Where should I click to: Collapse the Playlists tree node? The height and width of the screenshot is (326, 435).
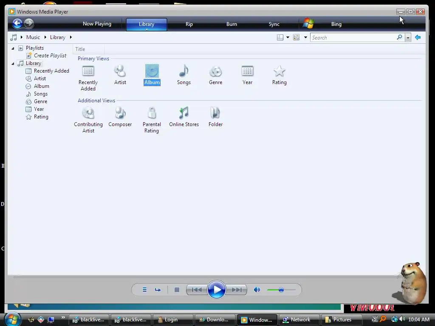pyautogui.click(x=13, y=48)
